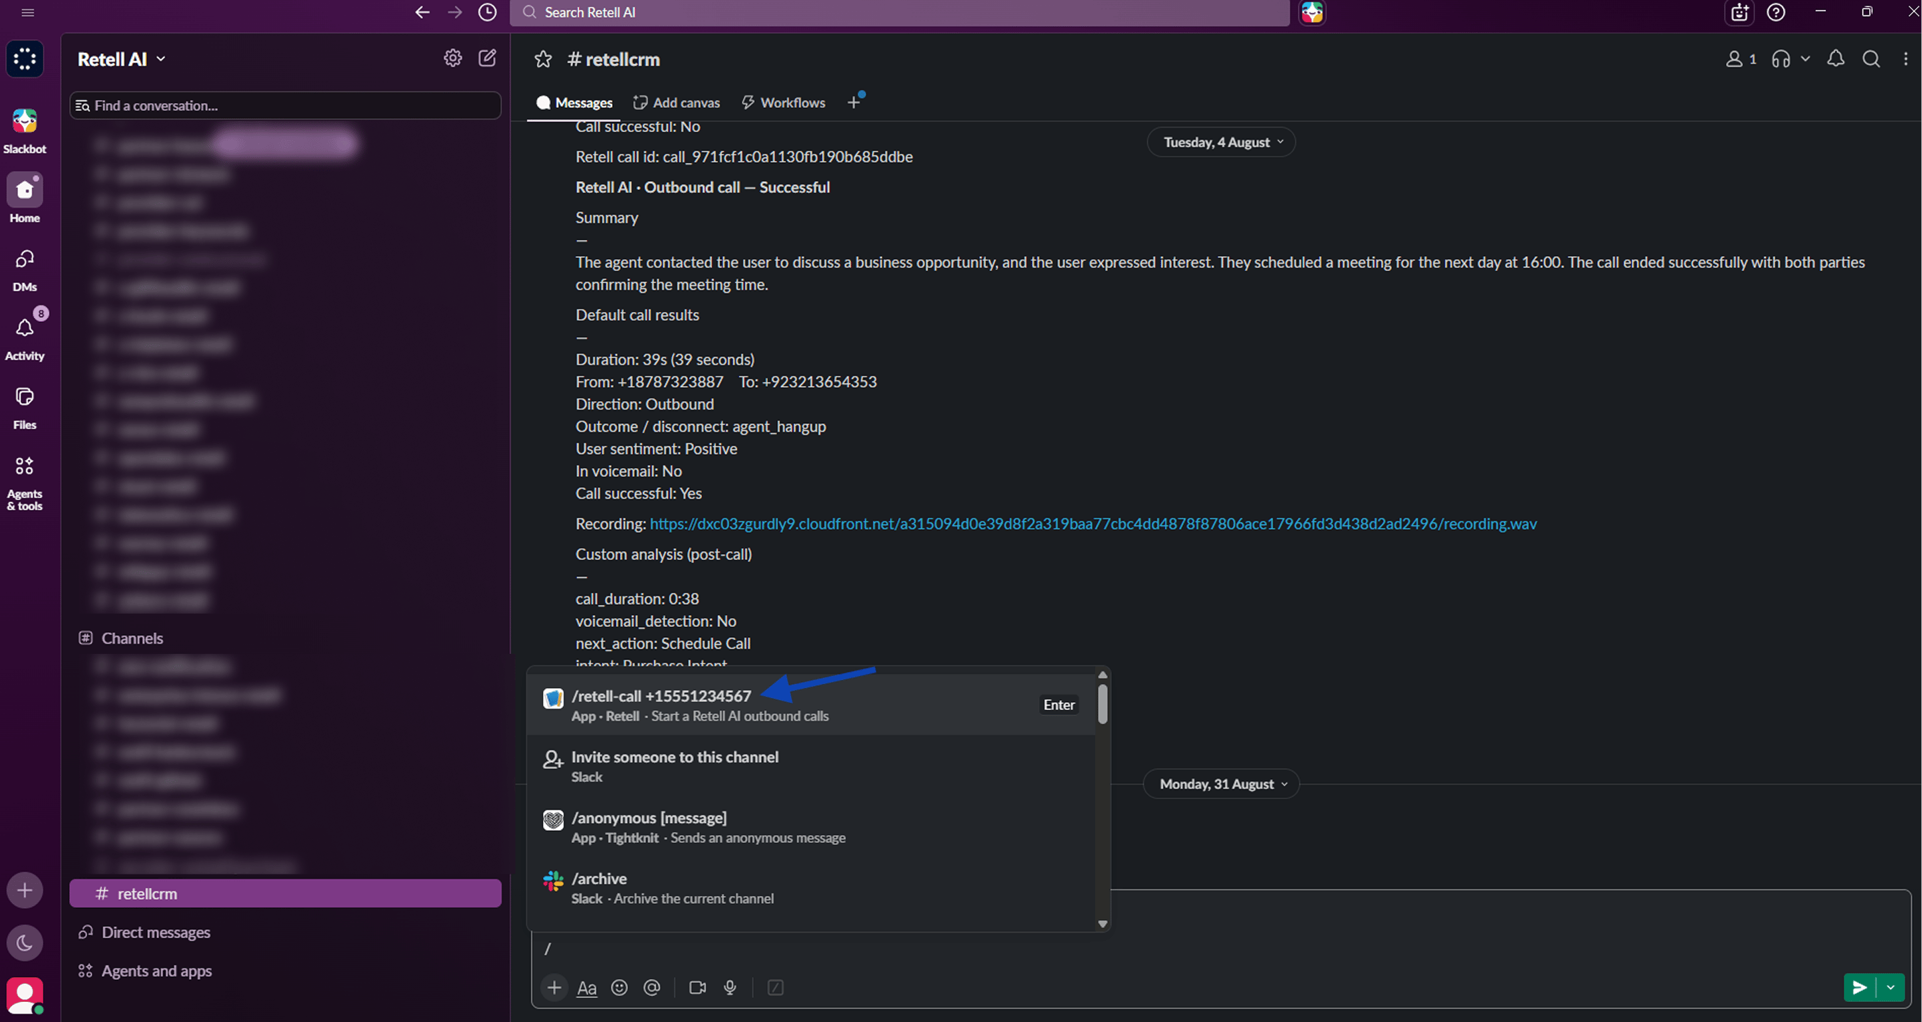The image size is (1922, 1022).
Task: View channel members count icon
Action: (x=1740, y=59)
